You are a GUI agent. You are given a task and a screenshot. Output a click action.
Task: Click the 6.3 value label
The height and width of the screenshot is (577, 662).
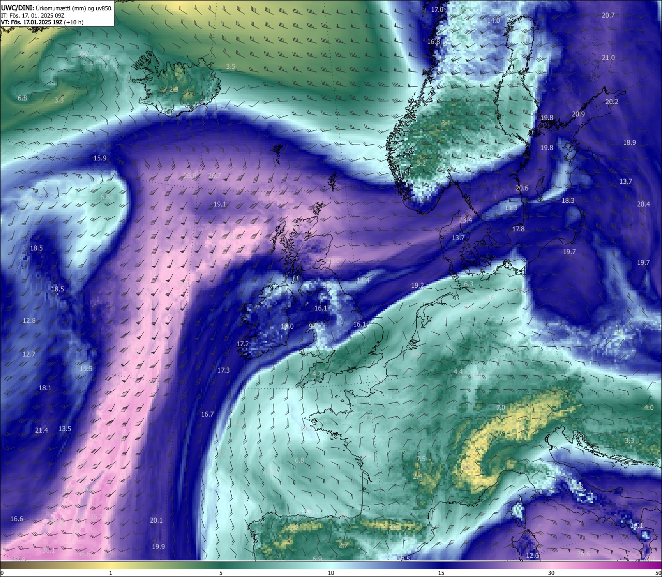pos(469,284)
